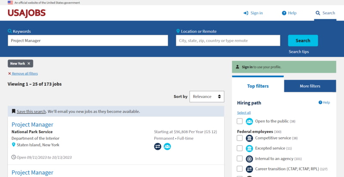Switch to Top filters tab
The image size is (344, 177).
click(258, 86)
